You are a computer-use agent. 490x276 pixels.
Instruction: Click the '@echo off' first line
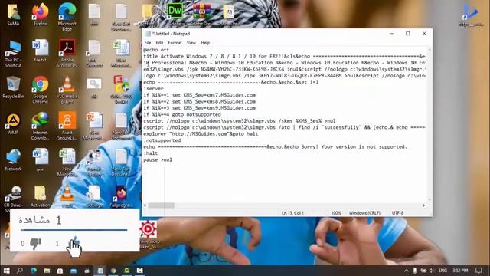[x=156, y=49]
